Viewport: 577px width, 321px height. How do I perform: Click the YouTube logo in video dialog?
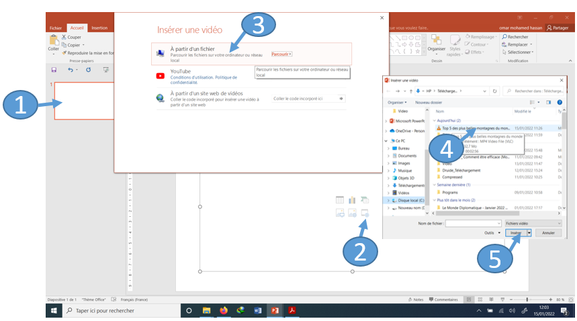click(x=160, y=76)
